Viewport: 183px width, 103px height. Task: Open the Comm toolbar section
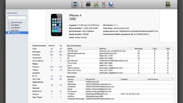81,5
